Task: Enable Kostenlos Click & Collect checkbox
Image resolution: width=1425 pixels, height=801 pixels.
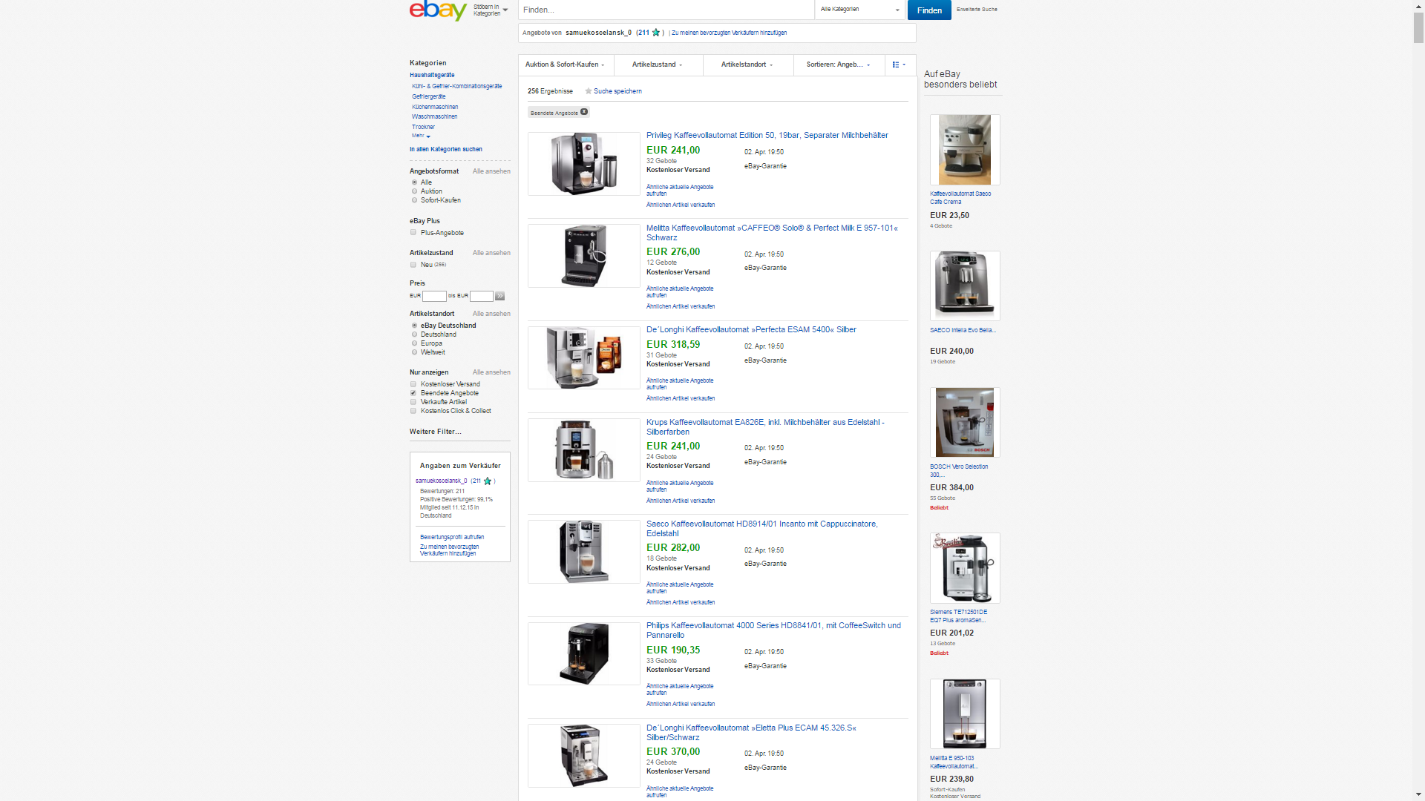Action: pyautogui.click(x=413, y=411)
